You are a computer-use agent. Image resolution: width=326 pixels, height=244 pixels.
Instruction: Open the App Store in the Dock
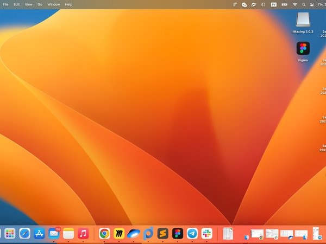coord(39,234)
